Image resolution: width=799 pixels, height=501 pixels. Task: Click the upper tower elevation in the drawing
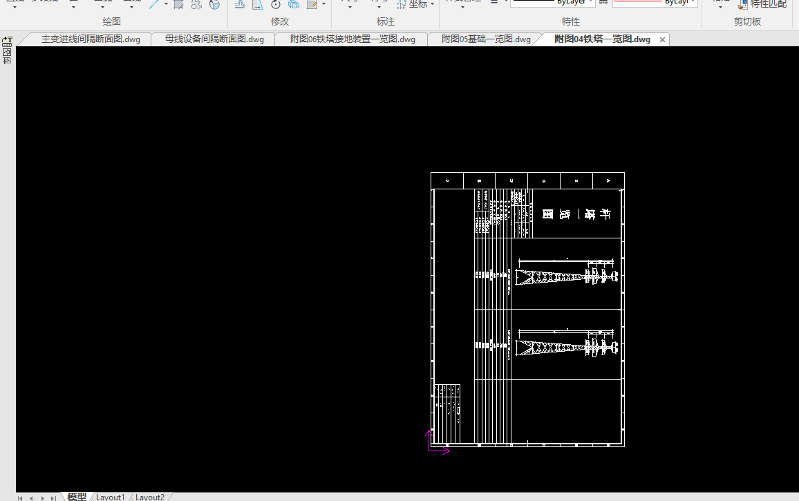coord(567,276)
